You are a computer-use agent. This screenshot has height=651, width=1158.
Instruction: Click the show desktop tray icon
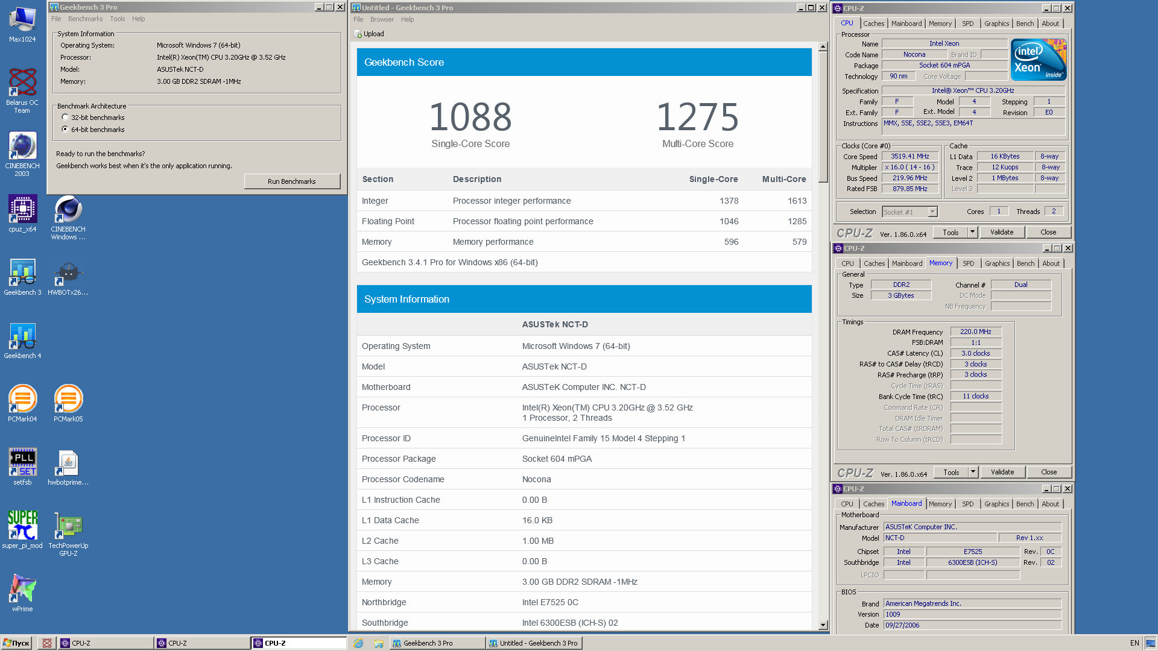click(1151, 643)
